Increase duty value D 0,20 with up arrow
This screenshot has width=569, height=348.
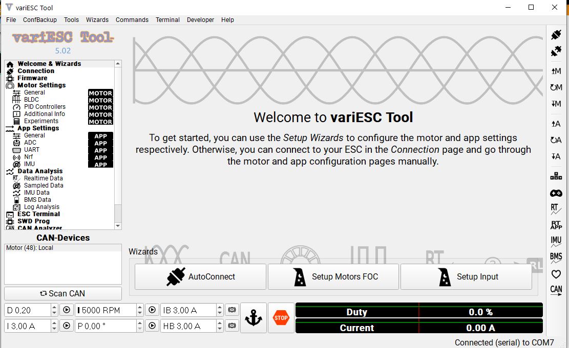point(54,307)
